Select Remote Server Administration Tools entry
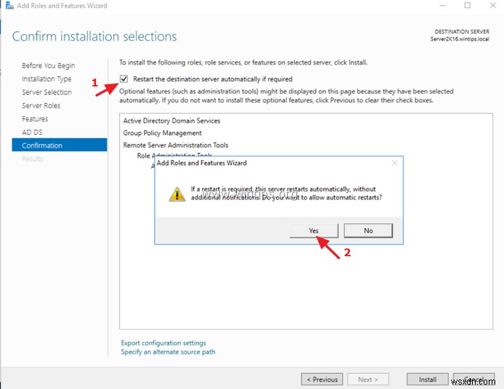This screenshot has width=504, height=389. tap(176, 145)
